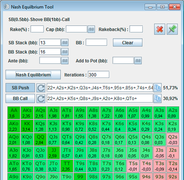Click the K2s cell showing 0,19

173,126
